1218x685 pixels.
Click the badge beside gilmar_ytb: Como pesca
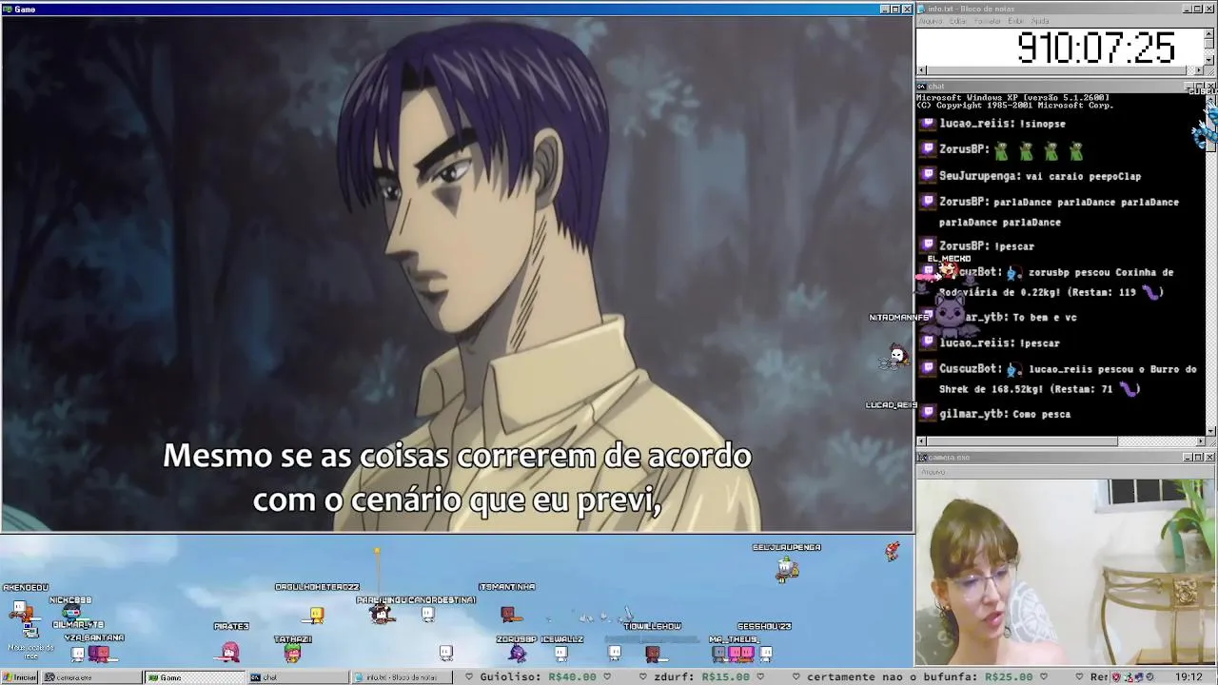tap(928, 414)
